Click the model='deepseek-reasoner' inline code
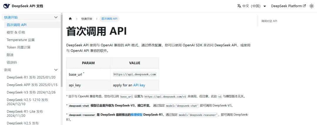Image resolution: width=317 pixels, height=125 pixels. click(x=199, y=115)
